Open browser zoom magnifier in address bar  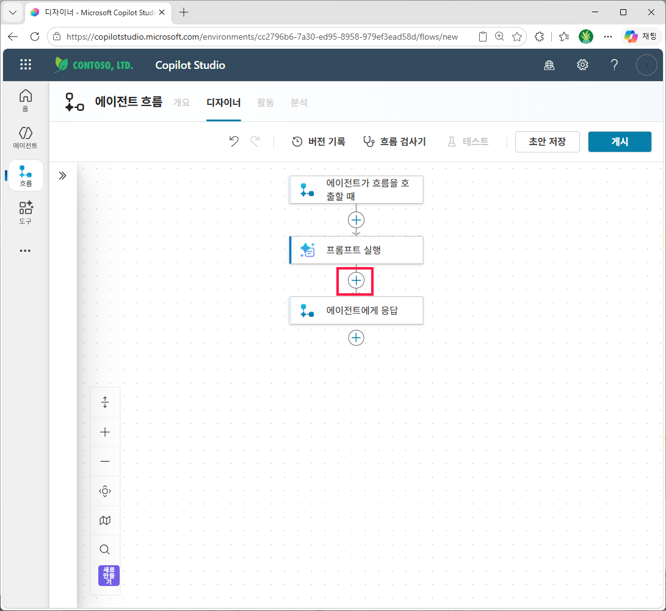point(499,37)
